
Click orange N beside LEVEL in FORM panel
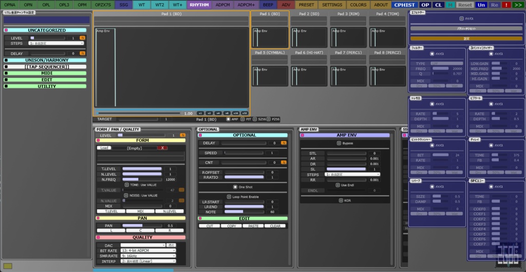[182, 135]
